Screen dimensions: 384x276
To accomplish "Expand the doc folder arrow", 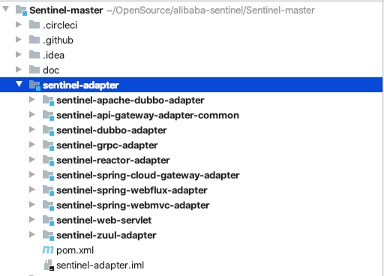I will click(x=19, y=70).
